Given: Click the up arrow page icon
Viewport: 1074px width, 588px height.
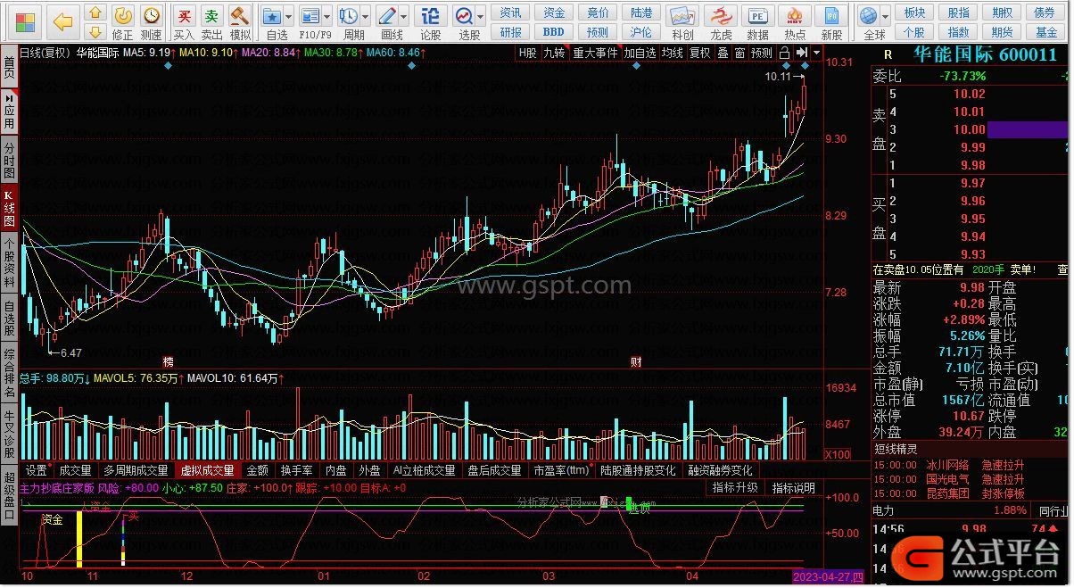Looking at the screenshot, I should pos(96,12).
